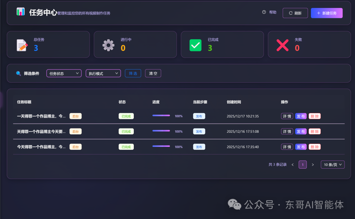Click the 筛选 filter button
Viewport: 355px width, 219px height.
(133, 73)
